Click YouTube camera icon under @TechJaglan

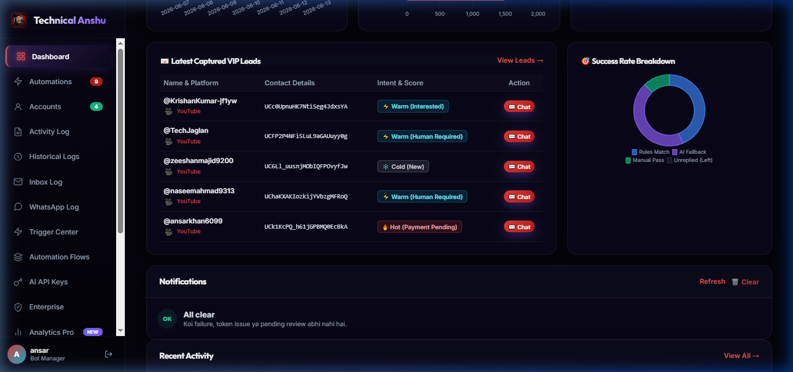(168, 142)
